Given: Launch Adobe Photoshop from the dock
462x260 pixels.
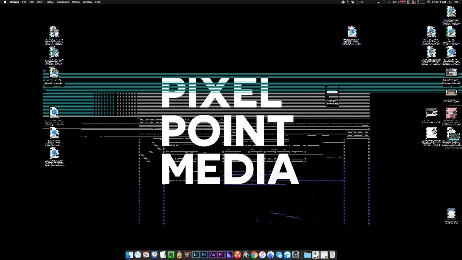Looking at the screenshot, I should [204, 255].
